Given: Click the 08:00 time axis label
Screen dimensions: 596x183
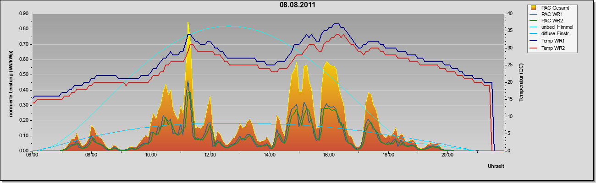Looking at the screenshot, I should (91, 155).
